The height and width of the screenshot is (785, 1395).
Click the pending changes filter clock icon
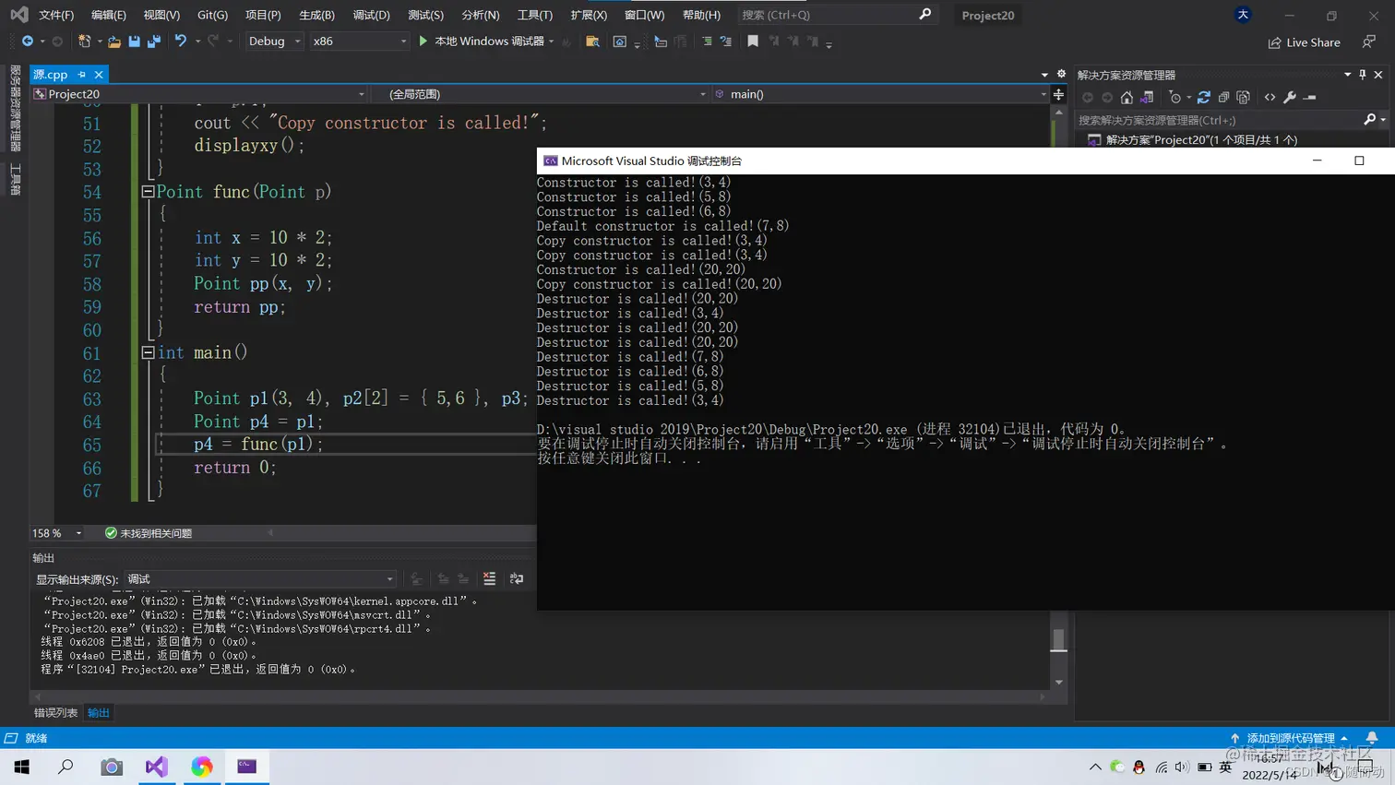pos(1177,98)
